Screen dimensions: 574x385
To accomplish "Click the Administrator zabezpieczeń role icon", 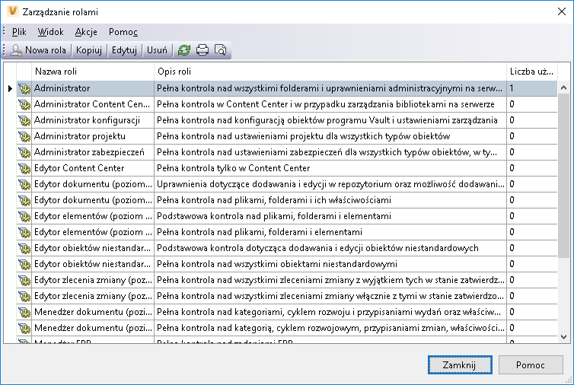I will 24,153.
